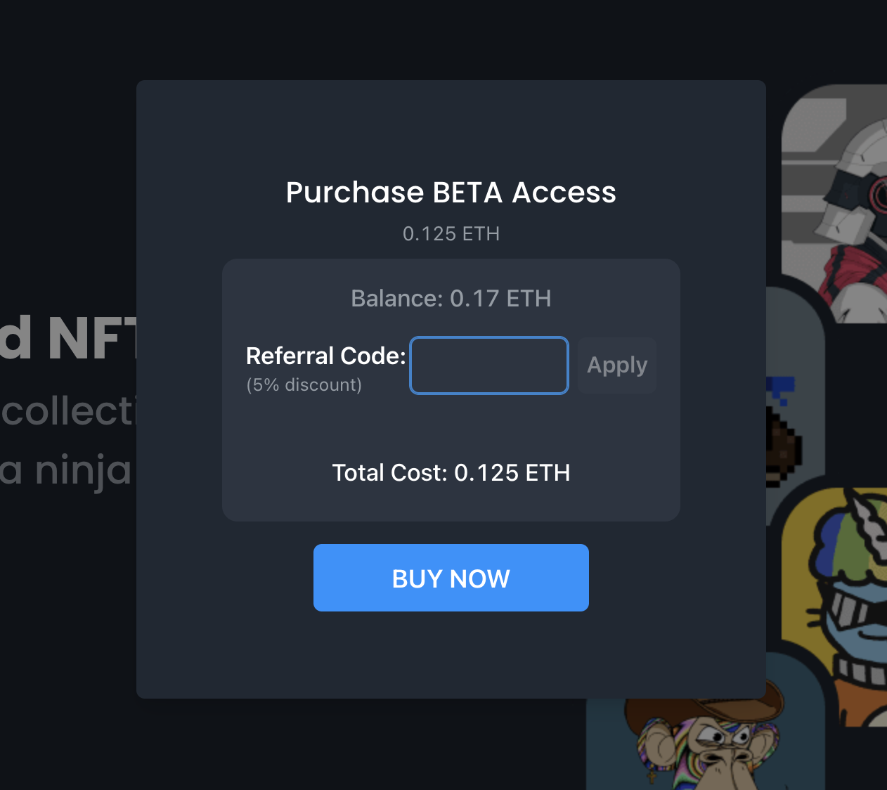
Task: Click the Apply button for the referral code
Action: click(x=616, y=365)
